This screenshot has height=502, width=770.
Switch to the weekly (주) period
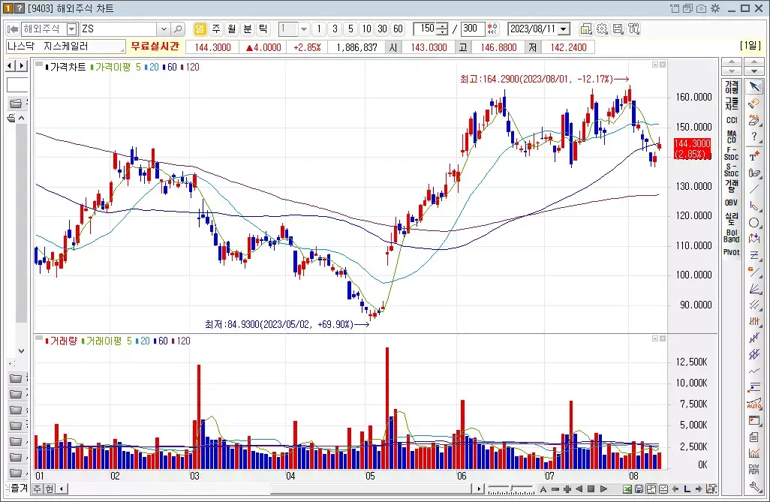click(216, 29)
